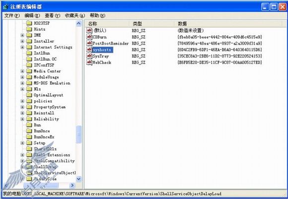
Task: Click the CDBurn string value icon
Action: pos(89,37)
